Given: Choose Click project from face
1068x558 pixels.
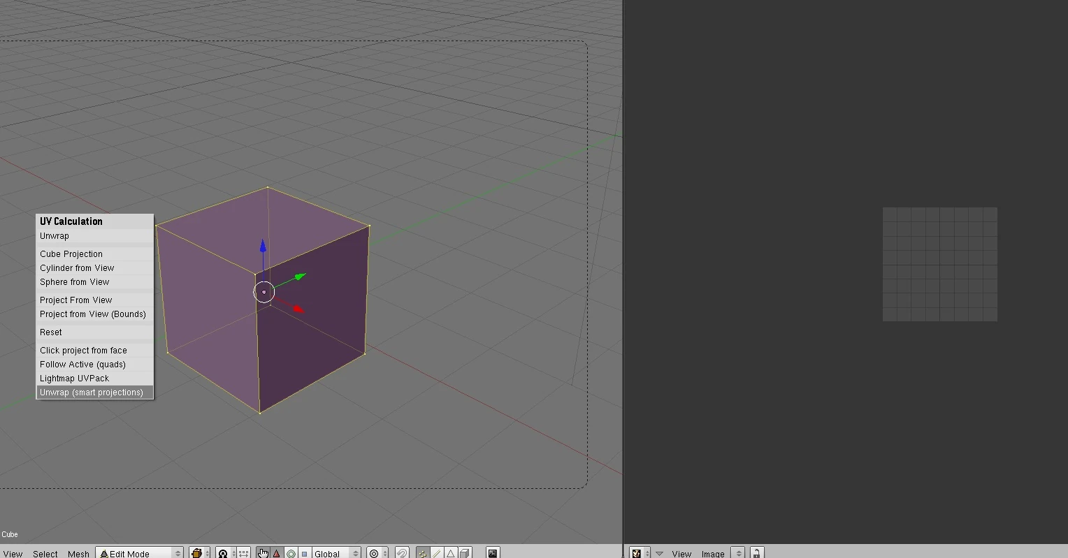Looking at the screenshot, I should (95, 351).
